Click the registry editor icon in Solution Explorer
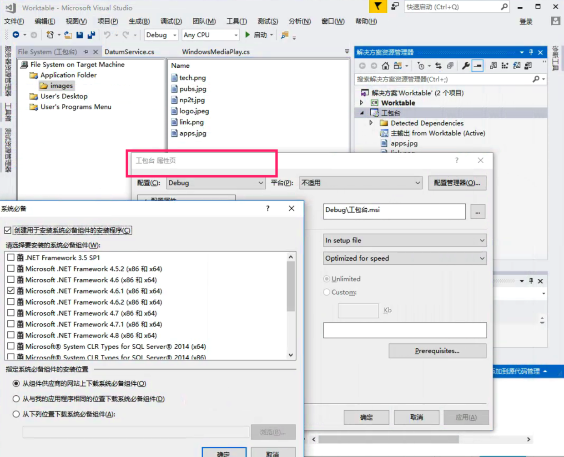This screenshot has height=457, width=564. click(x=505, y=66)
